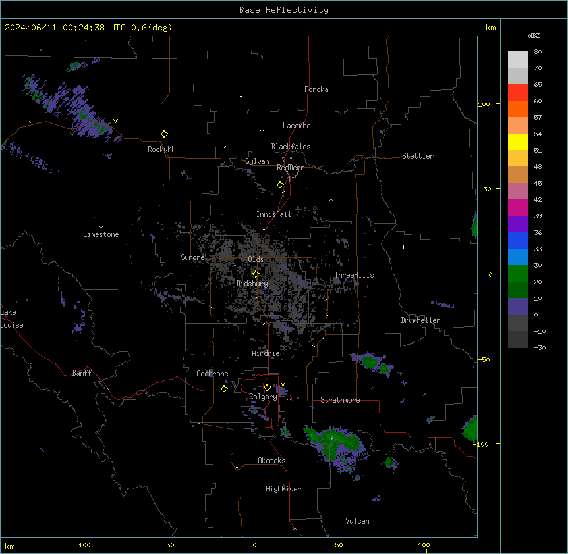Click the Olds label

click(x=256, y=259)
